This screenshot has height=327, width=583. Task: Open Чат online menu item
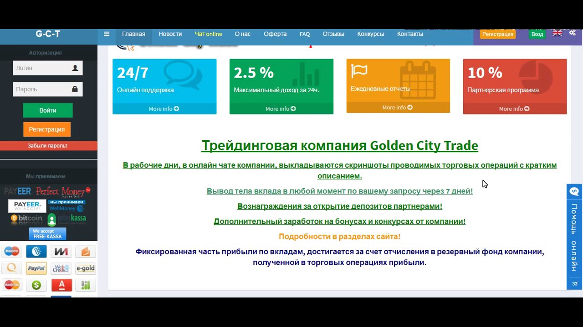pos(208,34)
